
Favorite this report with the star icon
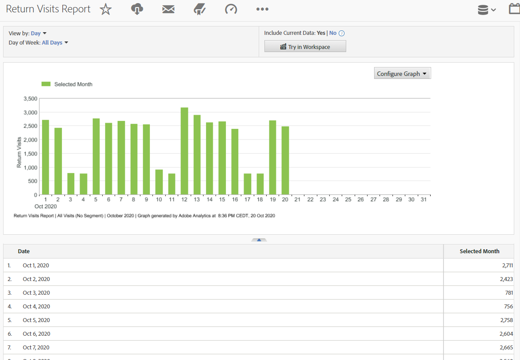[105, 9]
